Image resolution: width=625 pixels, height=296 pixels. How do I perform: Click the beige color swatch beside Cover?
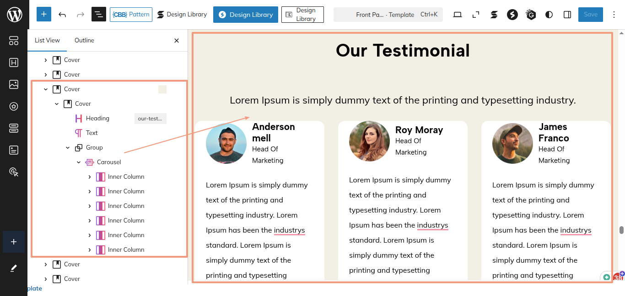pos(162,89)
